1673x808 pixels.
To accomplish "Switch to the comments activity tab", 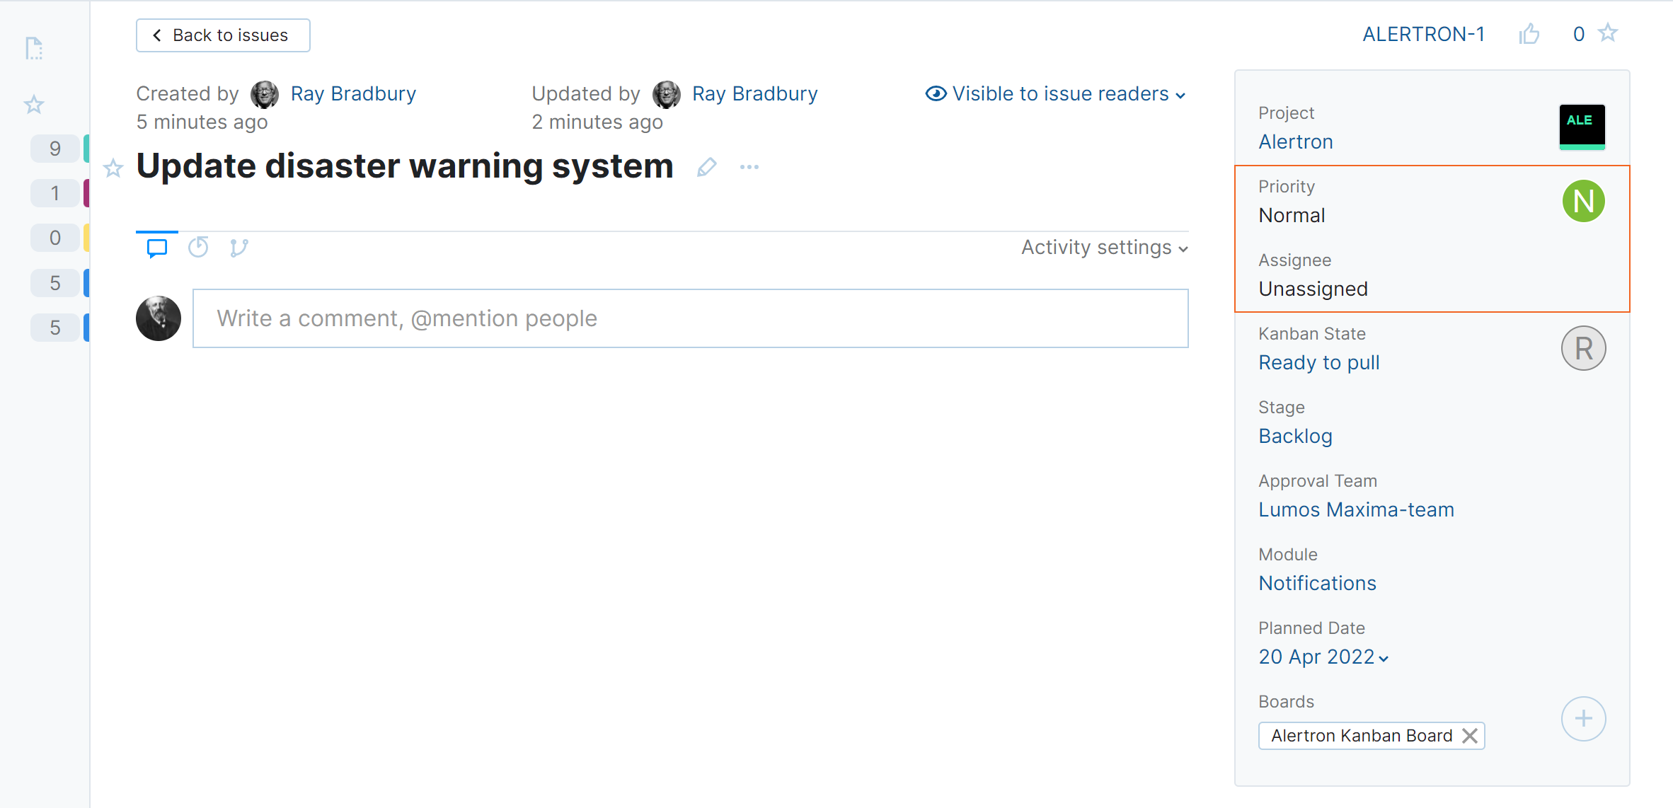I will tap(157, 248).
